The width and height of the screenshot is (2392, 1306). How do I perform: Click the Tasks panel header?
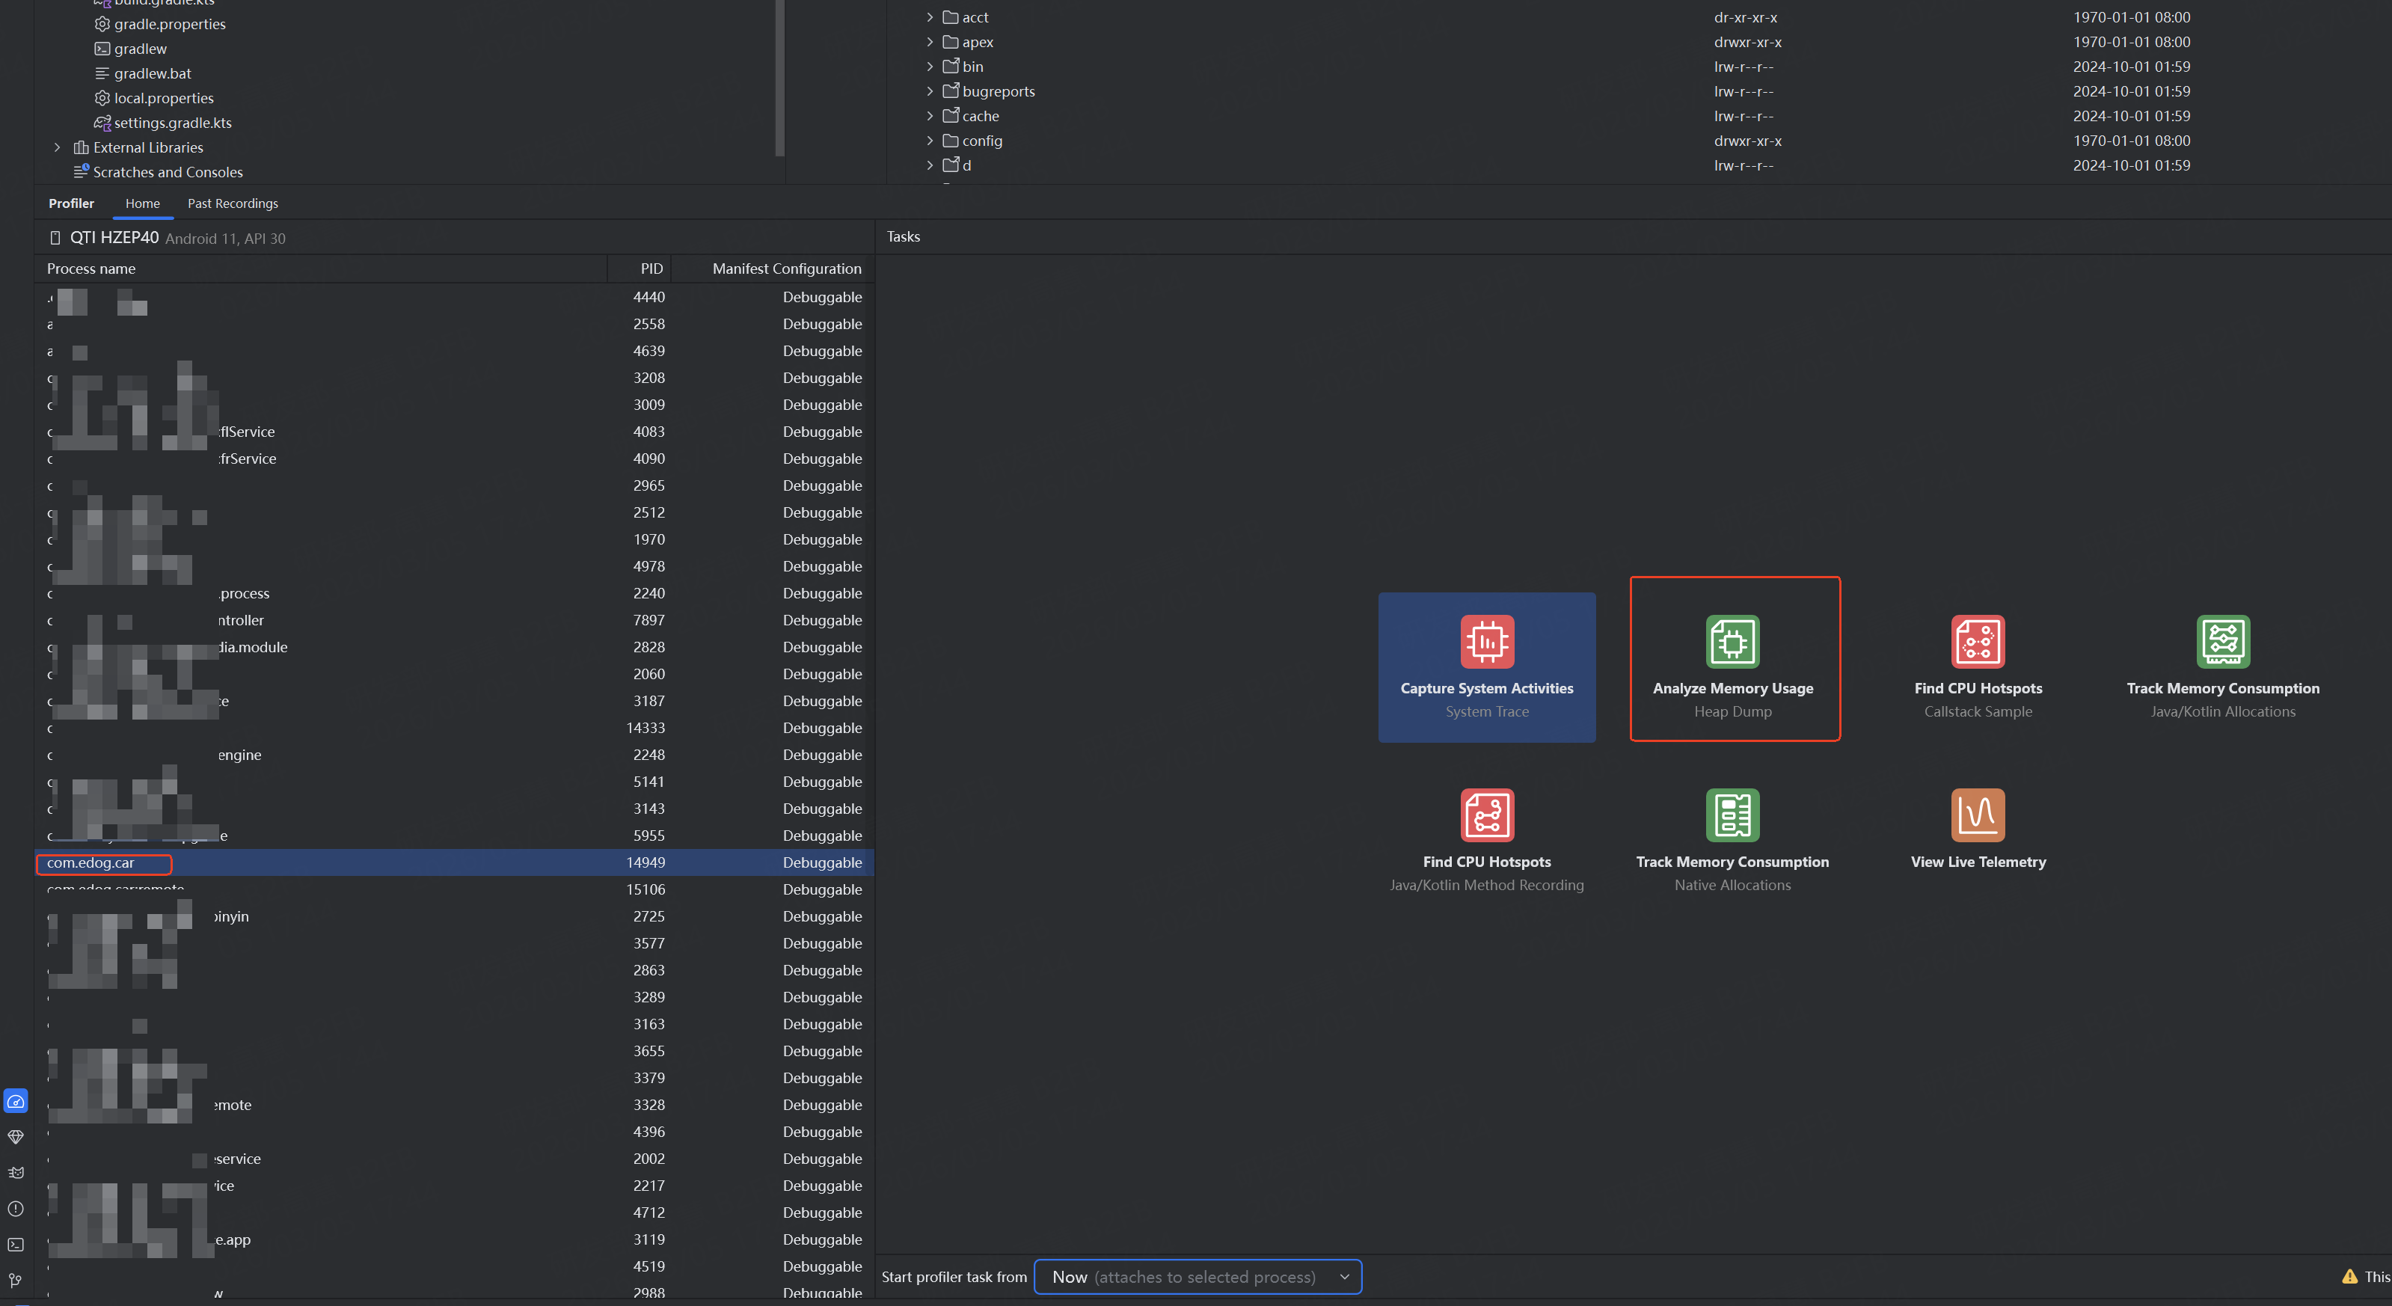point(903,237)
